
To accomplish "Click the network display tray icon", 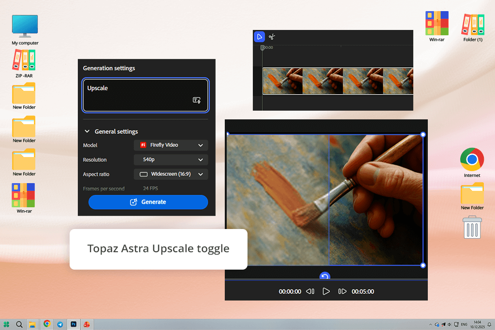I will coord(456,324).
